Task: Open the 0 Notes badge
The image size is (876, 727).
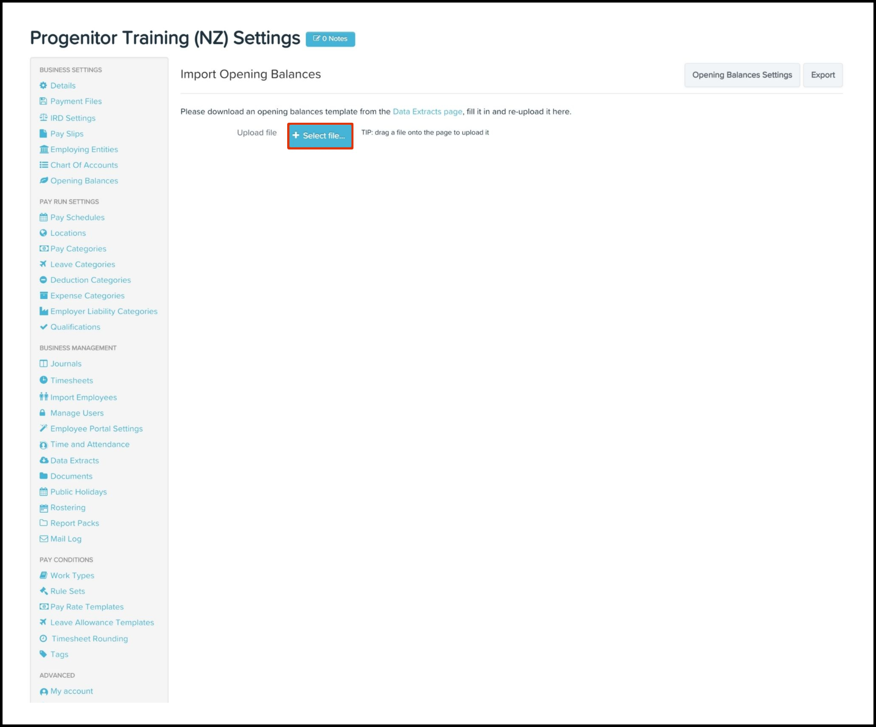Action: 330,39
